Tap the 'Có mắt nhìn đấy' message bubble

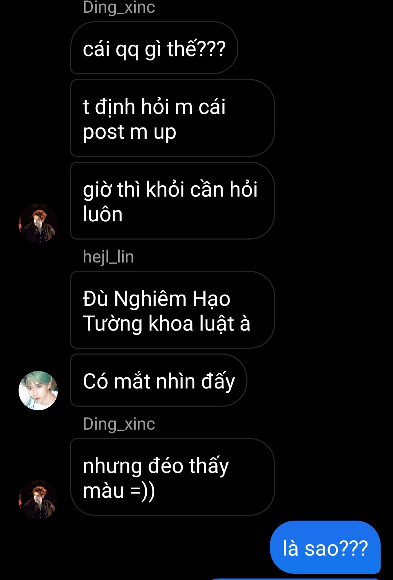point(159,380)
